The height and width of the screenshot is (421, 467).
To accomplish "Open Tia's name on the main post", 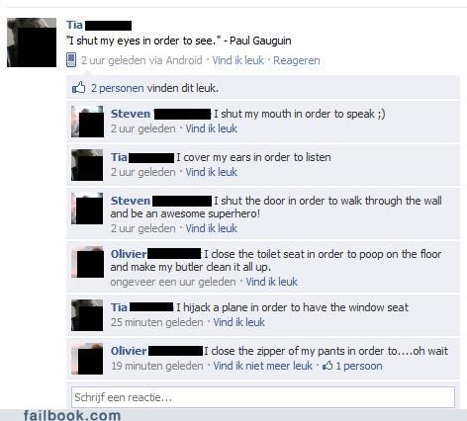I will (74, 25).
